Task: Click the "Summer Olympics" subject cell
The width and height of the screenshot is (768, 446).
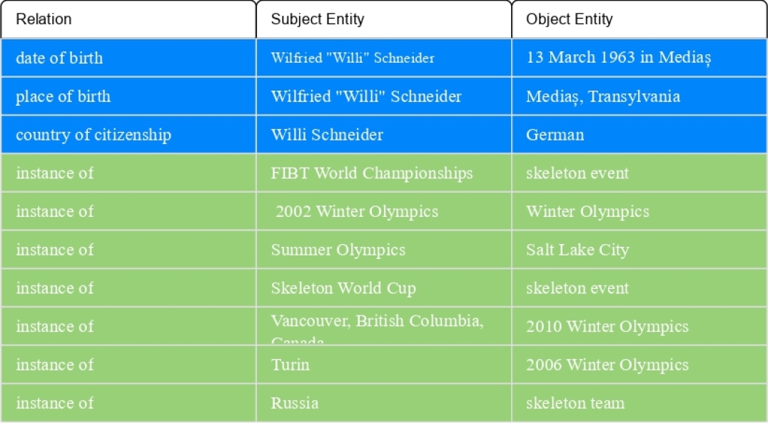Action: click(383, 250)
